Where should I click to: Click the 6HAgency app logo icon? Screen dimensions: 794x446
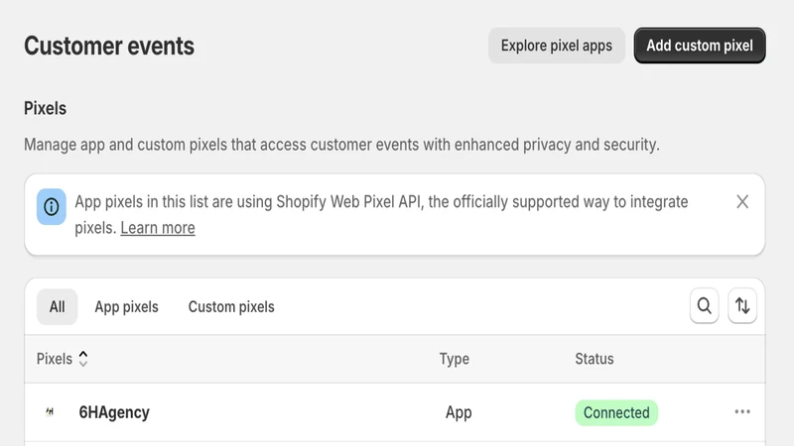tap(50, 411)
